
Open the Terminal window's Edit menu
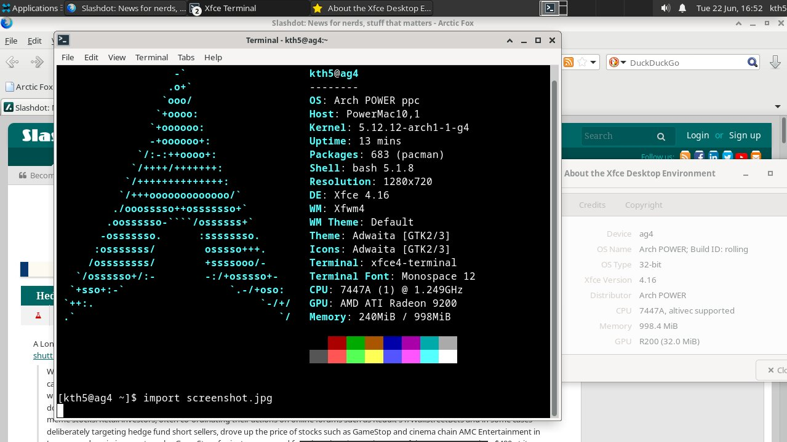[91, 57]
